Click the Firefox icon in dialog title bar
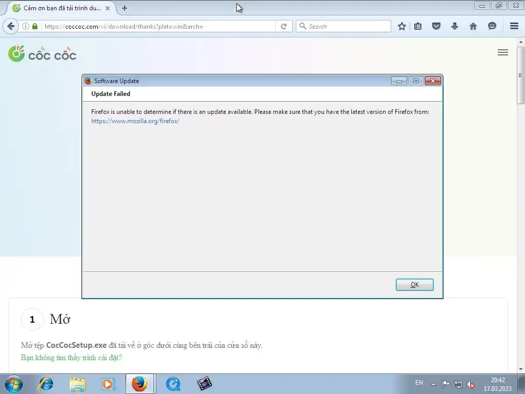Image resolution: width=525 pixels, height=394 pixels. coord(88,81)
